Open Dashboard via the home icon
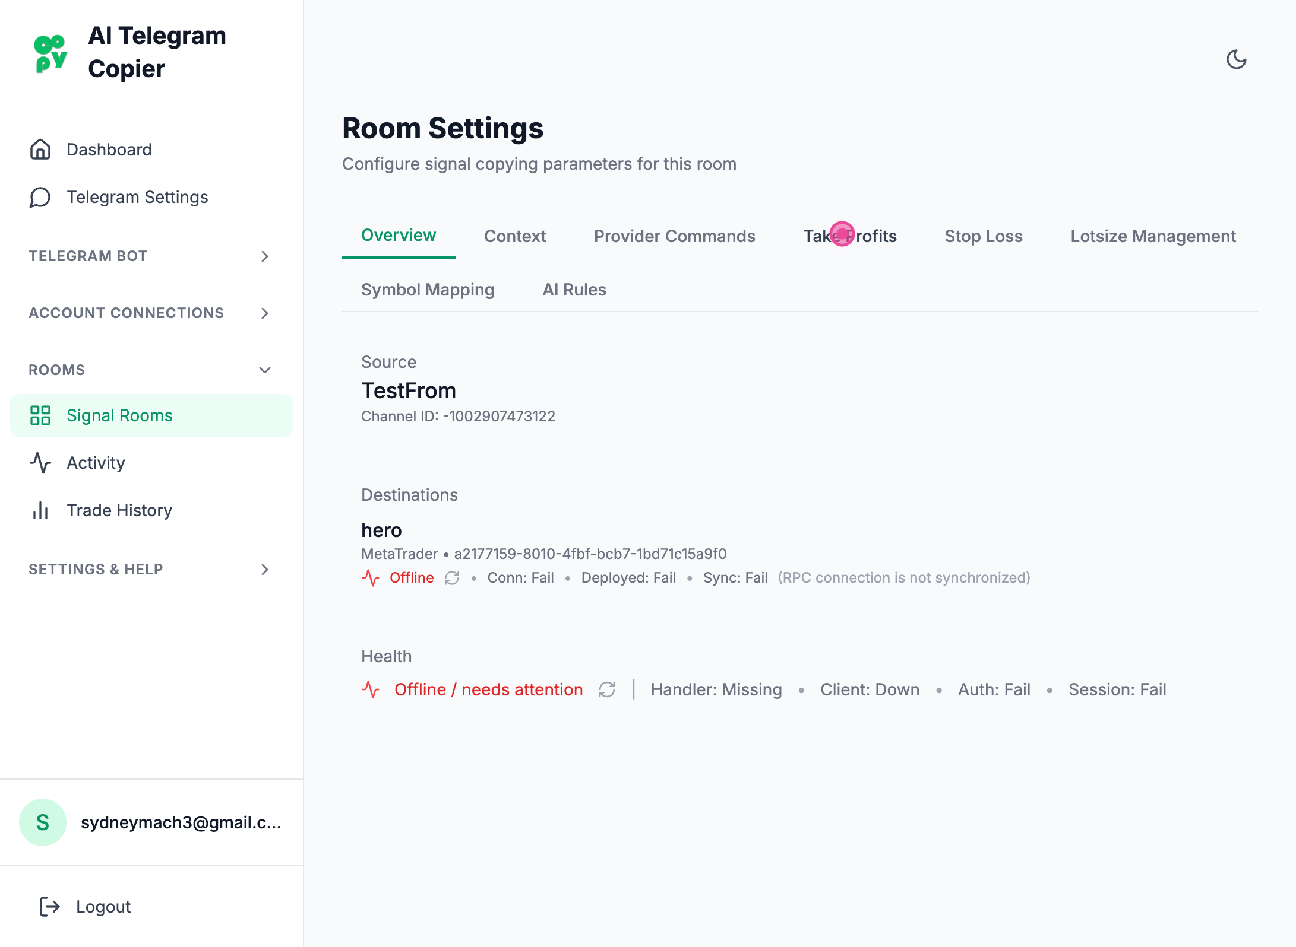This screenshot has height=947, width=1296. (40, 150)
